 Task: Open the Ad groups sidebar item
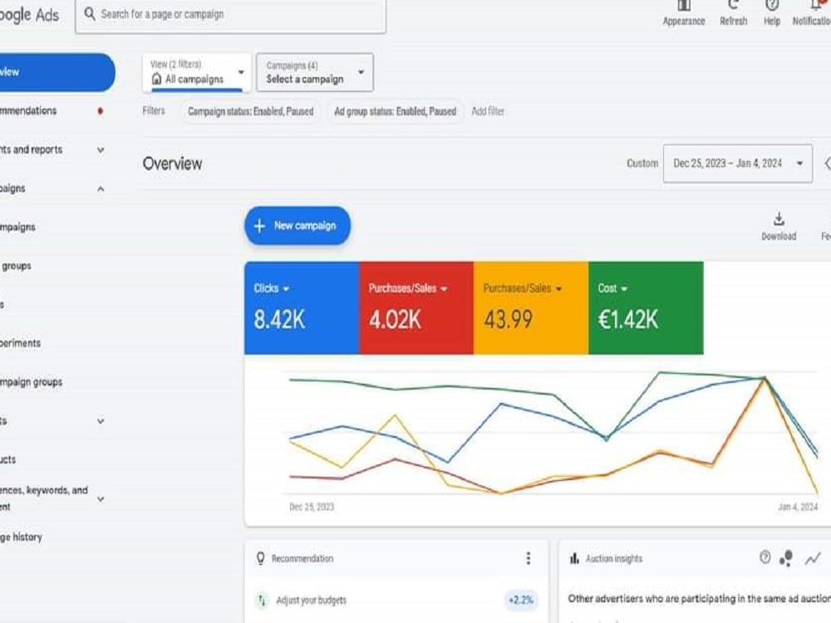tap(16, 266)
